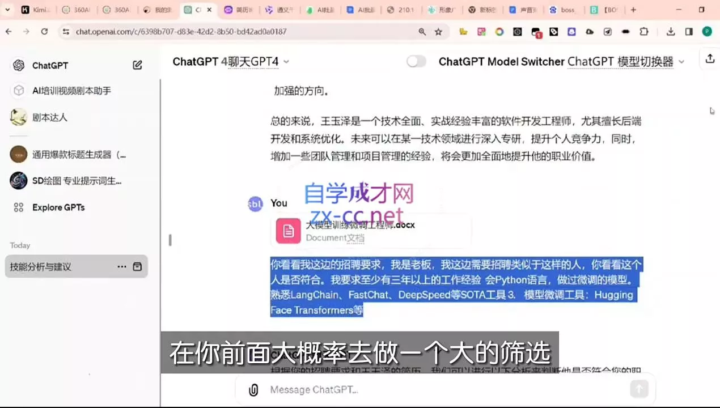
Task: Click the send arrow in the message box
Action: click(x=639, y=389)
